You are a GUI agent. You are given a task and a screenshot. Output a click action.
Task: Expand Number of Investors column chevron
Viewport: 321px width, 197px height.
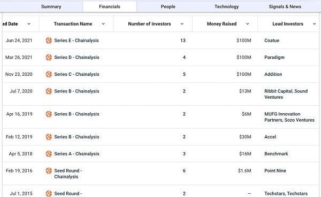pos(182,24)
